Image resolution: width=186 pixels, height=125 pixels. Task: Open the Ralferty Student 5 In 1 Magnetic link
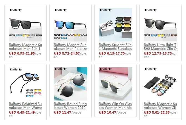point(115,47)
